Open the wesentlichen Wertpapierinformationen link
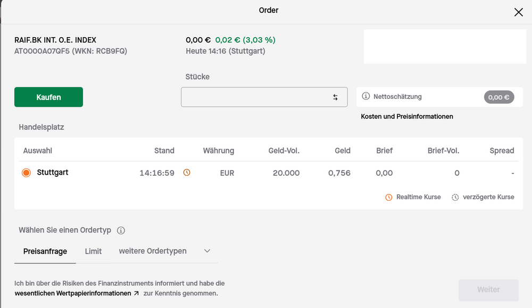The width and height of the screenshot is (532, 308). [72, 293]
